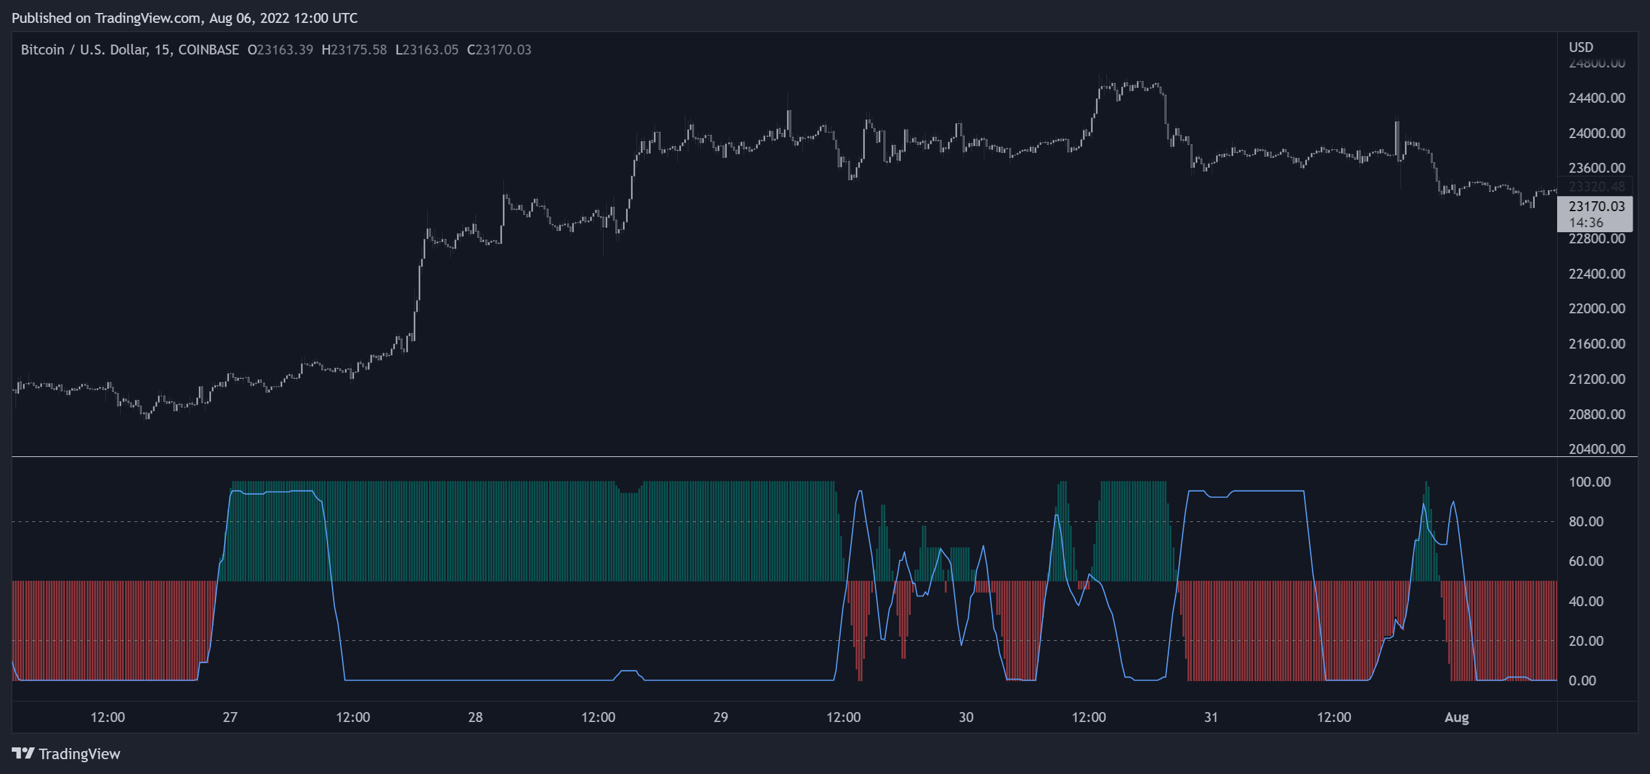Click the open value O23163.39 in the legend
Viewport: 1650px width, 774px height.
[280, 50]
